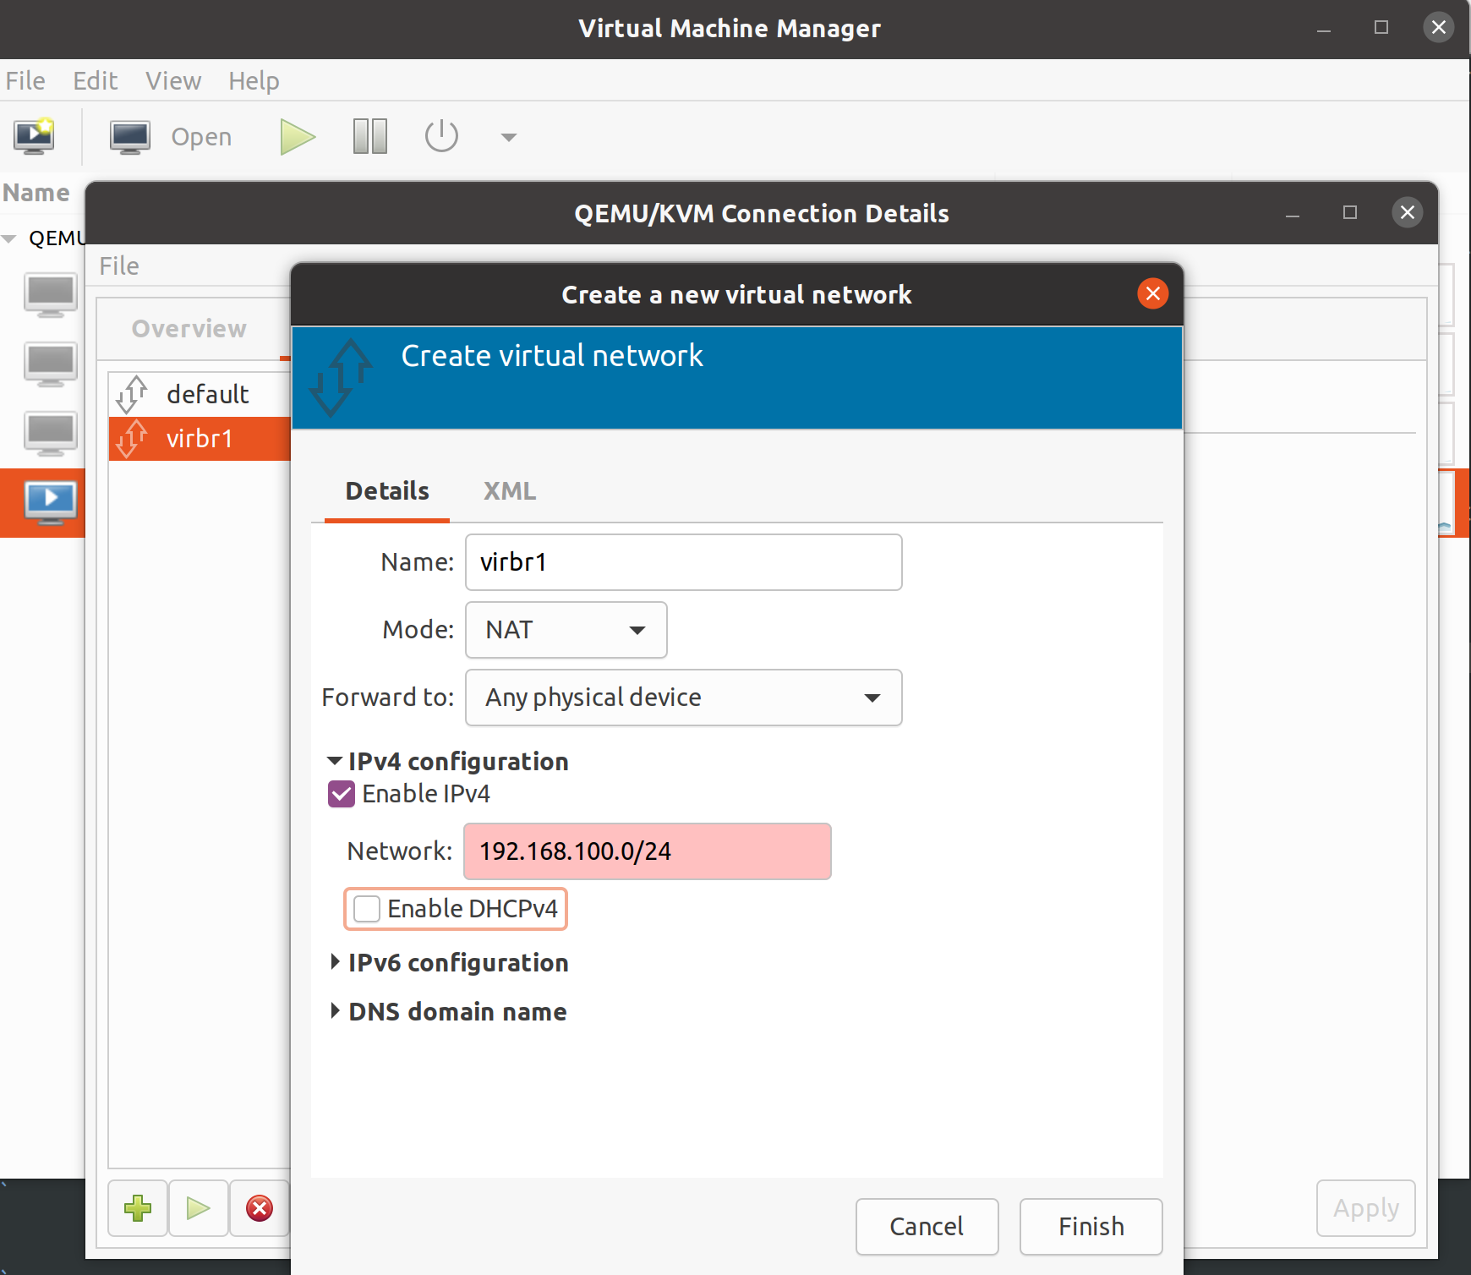Select the running VM icon in list
1471x1275 pixels.
tap(51, 502)
